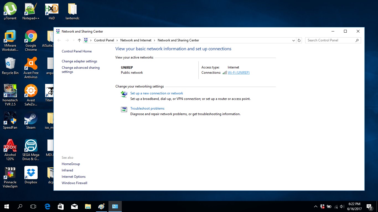This screenshot has height=212, width=378.
Task: Click the Refresh button in address bar
Action: coord(299,40)
